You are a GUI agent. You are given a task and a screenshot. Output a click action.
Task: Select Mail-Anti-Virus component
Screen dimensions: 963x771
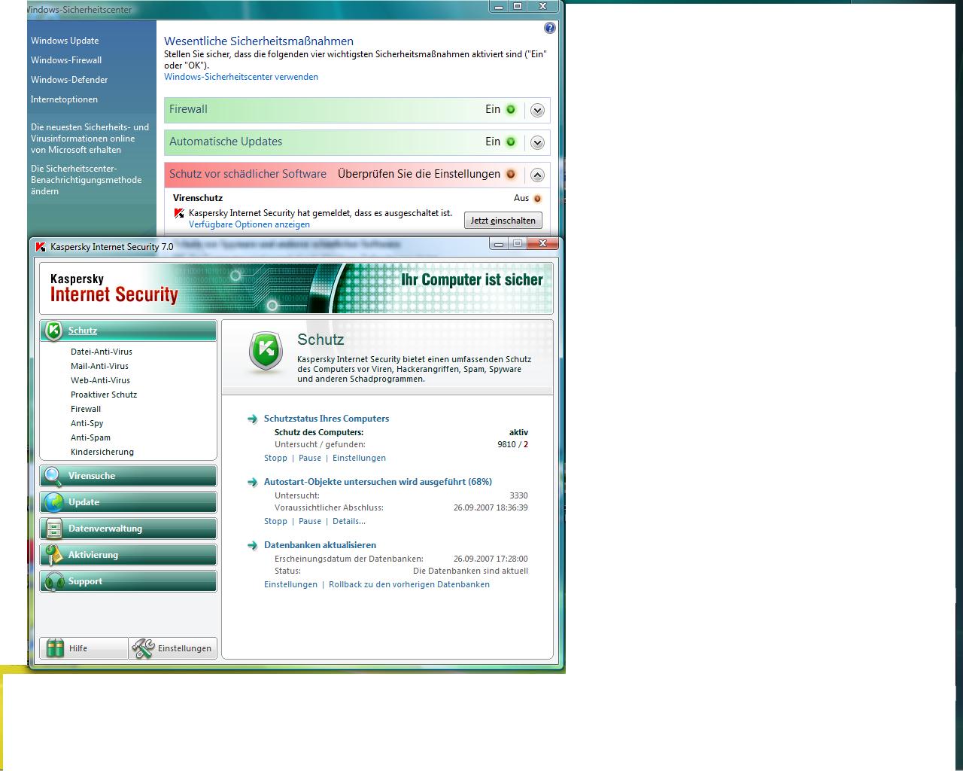(99, 366)
